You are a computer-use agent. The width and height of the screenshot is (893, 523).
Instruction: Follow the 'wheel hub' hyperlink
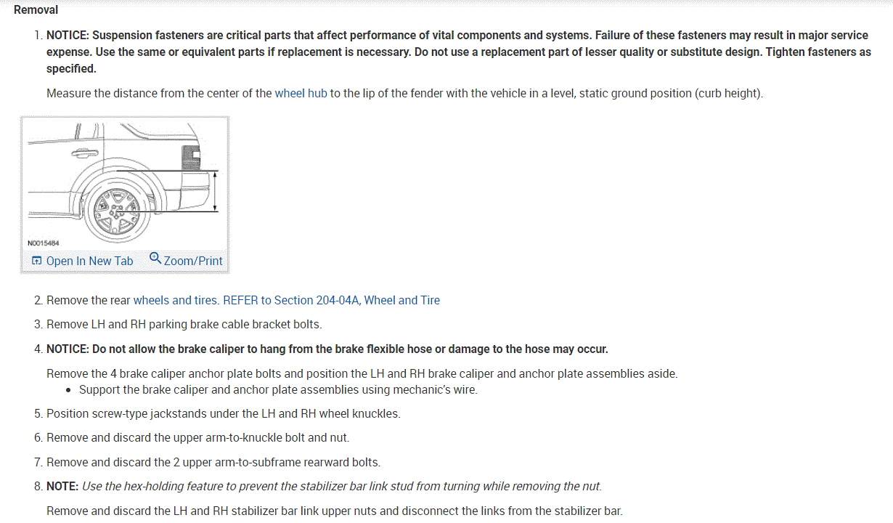(x=301, y=94)
